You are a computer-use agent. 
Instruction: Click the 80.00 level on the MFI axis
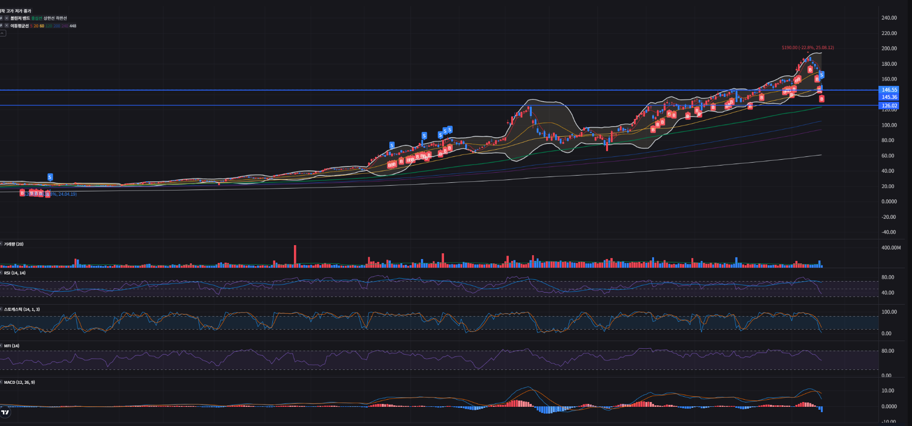[888, 351]
